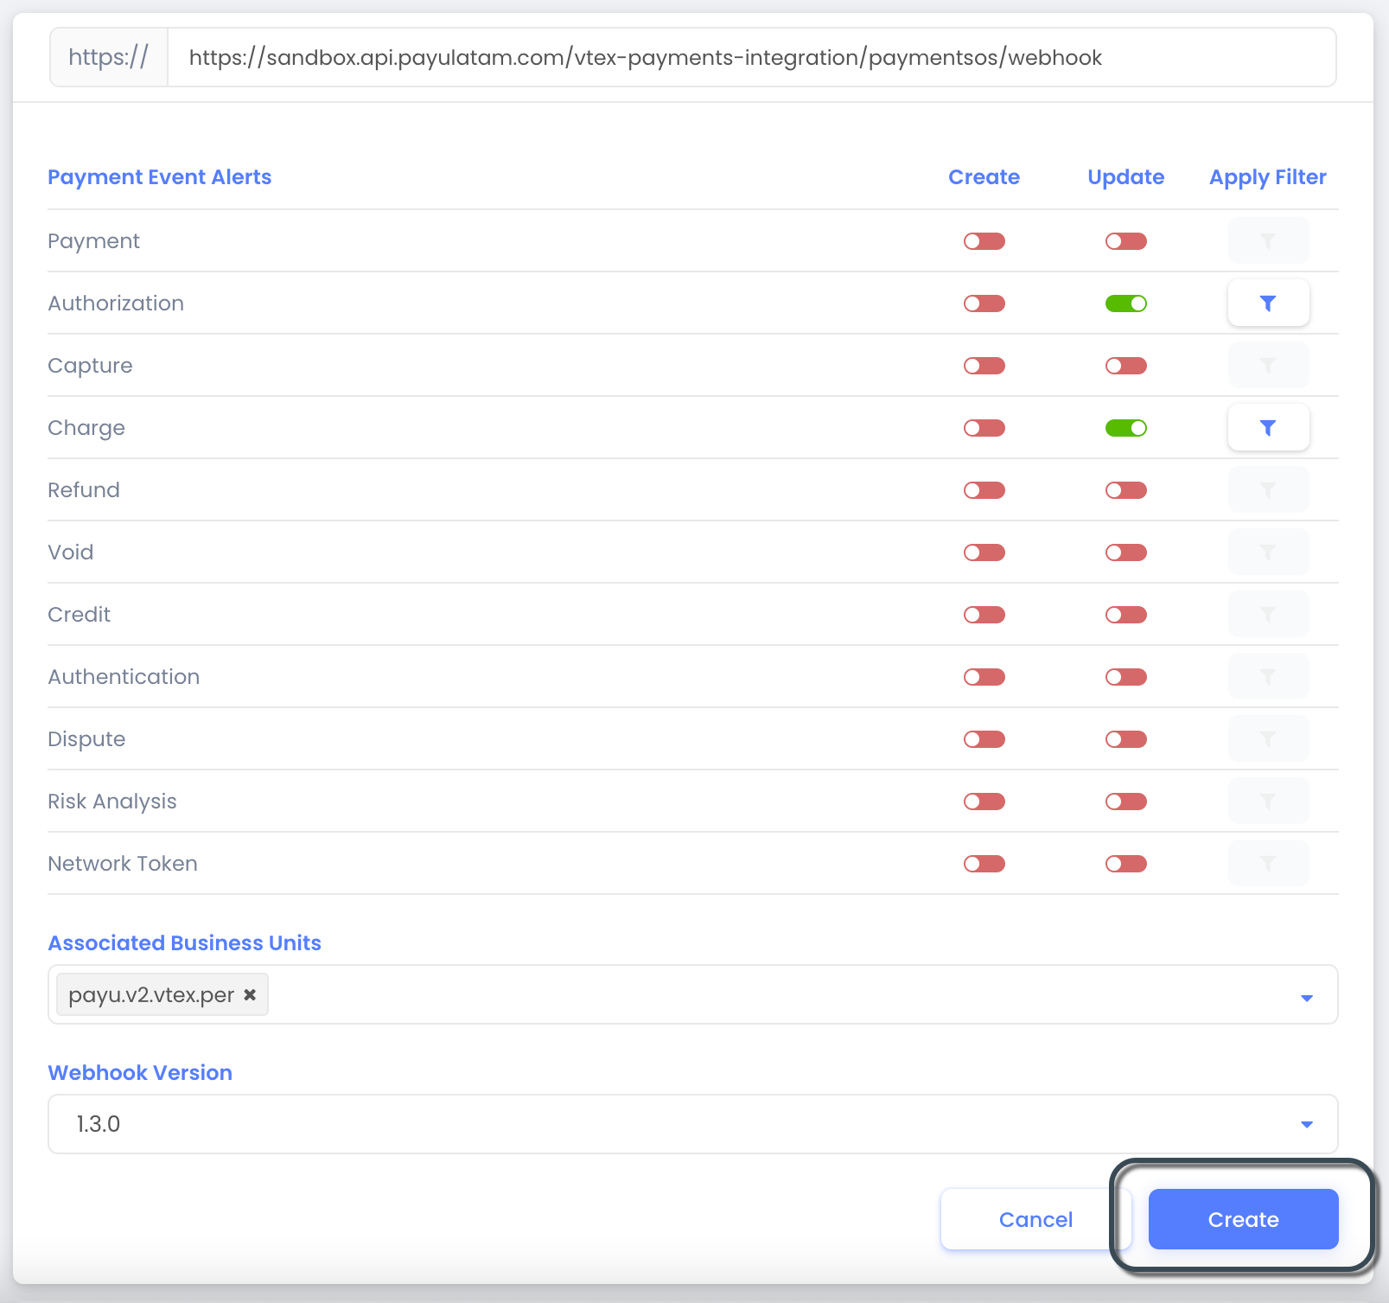Viewport: 1389px width, 1303px height.
Task: Click the Associated Business Units heading
Action: point(185,943)
